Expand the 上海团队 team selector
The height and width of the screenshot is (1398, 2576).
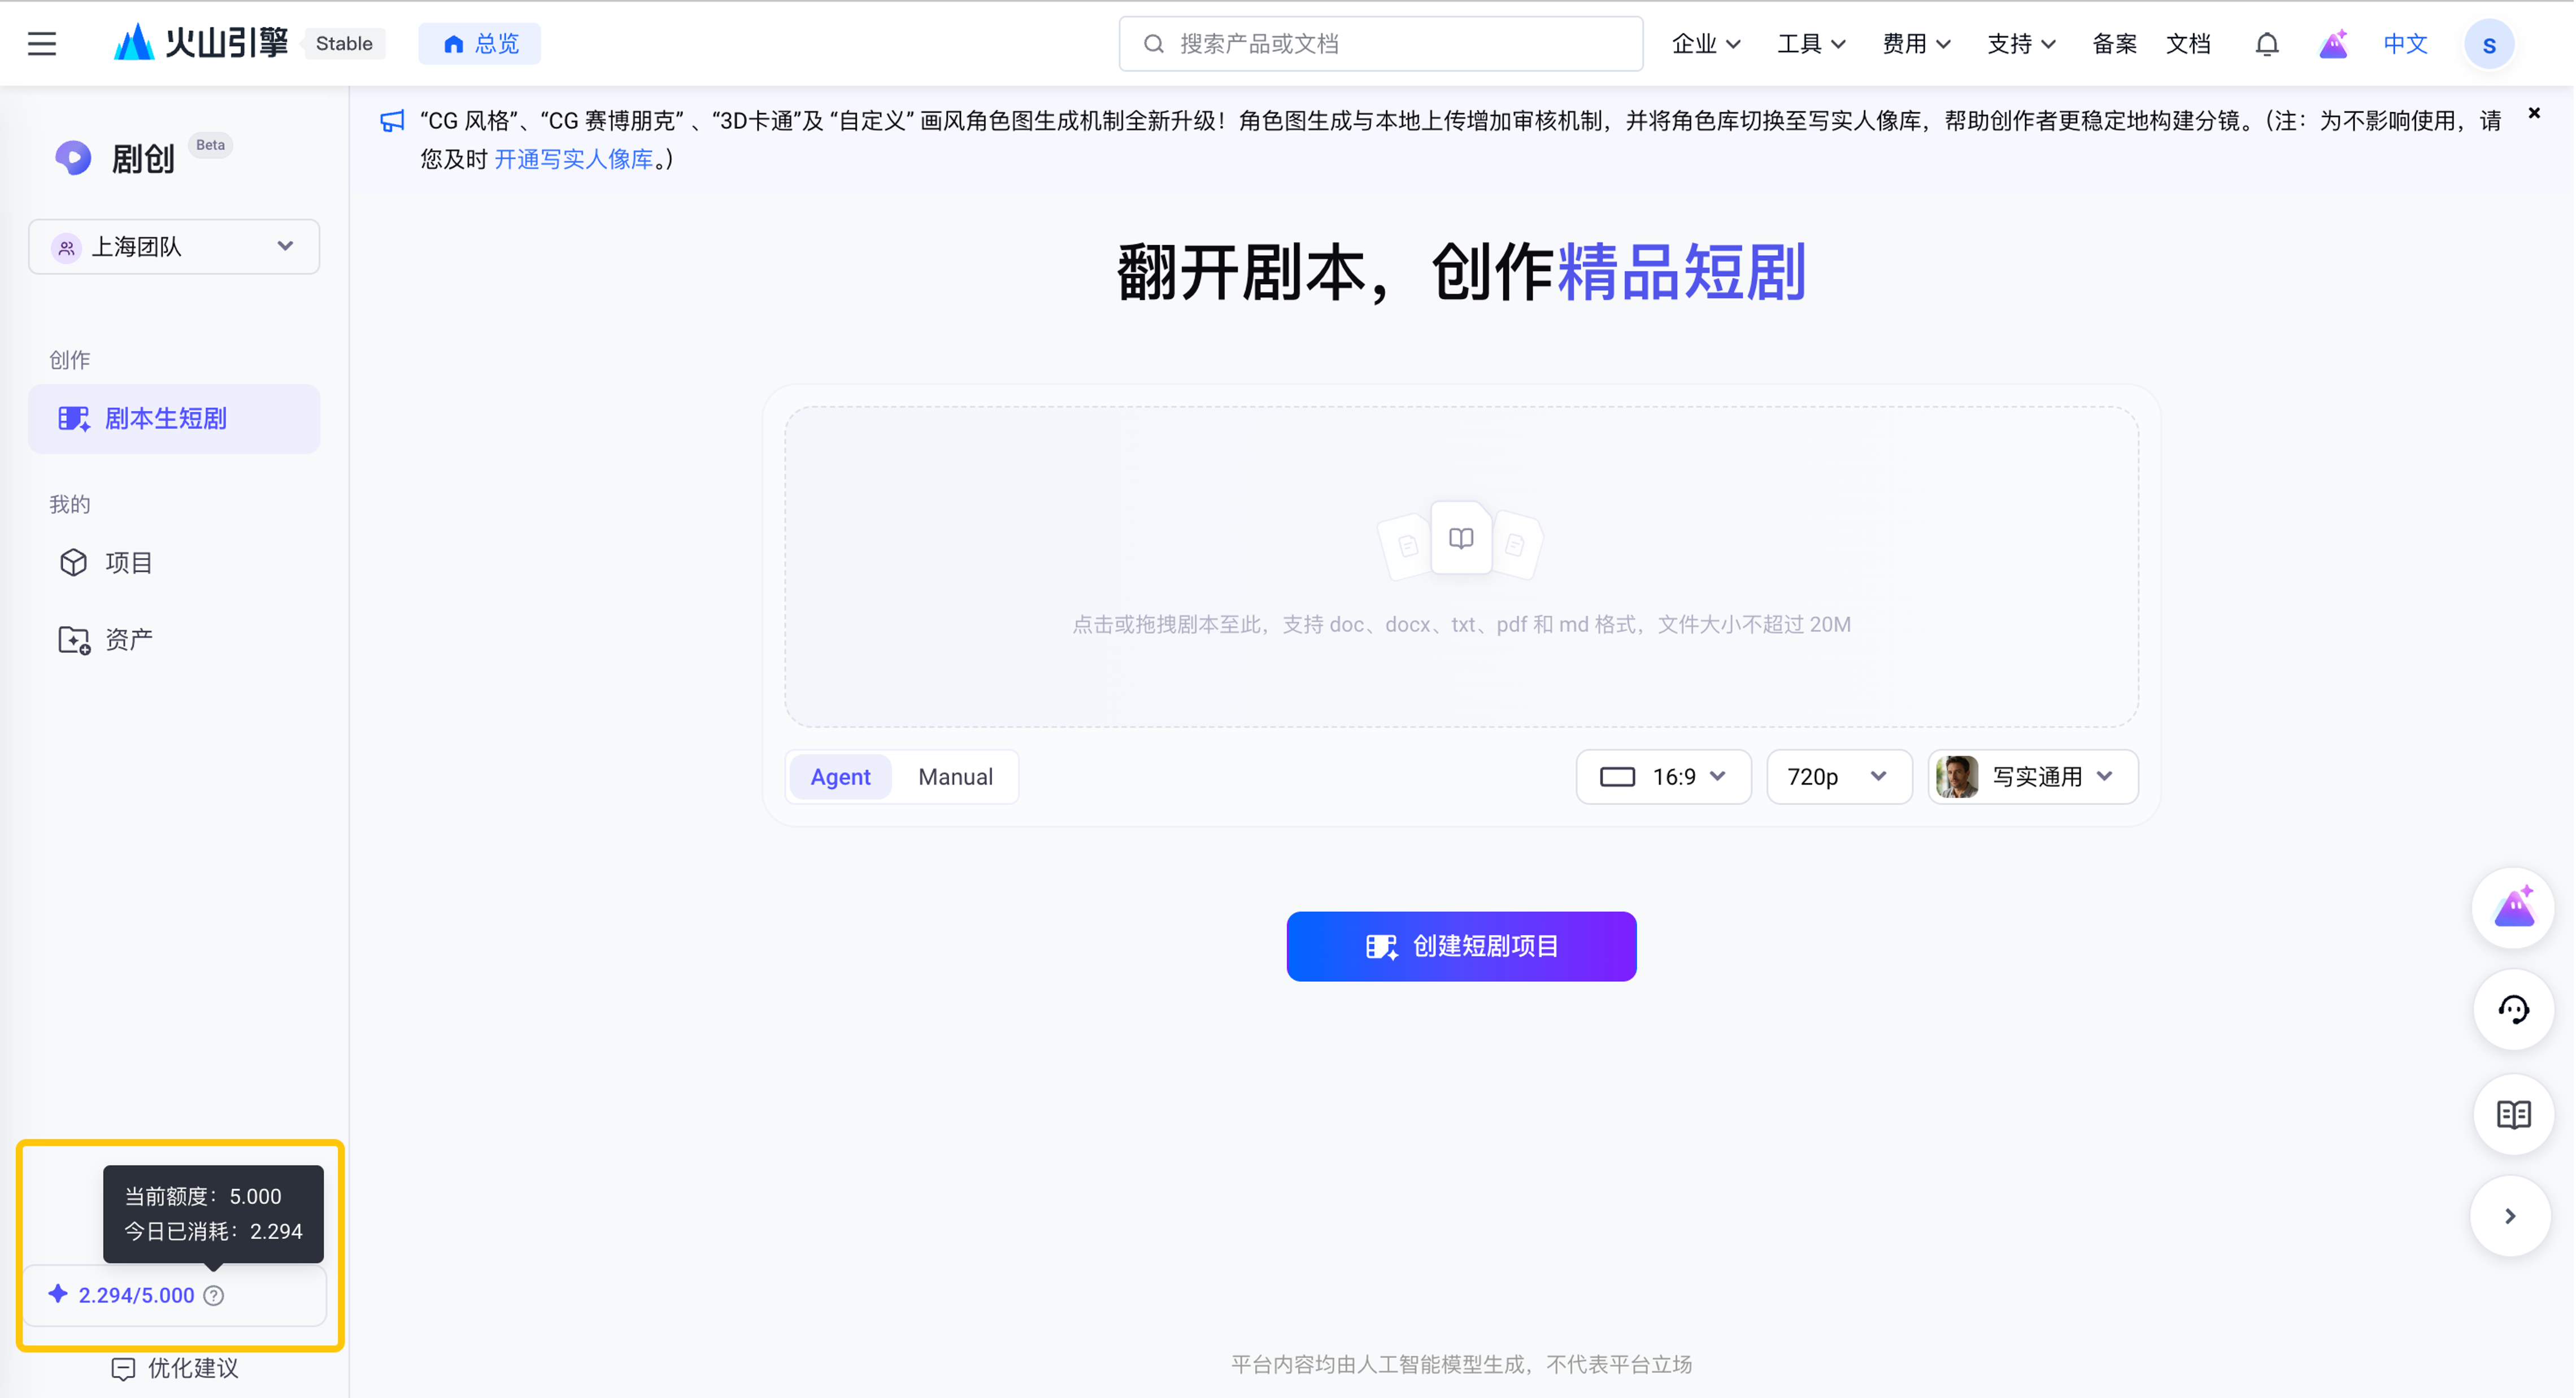pos(174,246)
